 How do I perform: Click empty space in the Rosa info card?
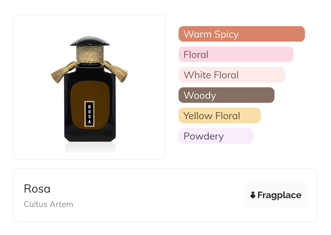158,196
